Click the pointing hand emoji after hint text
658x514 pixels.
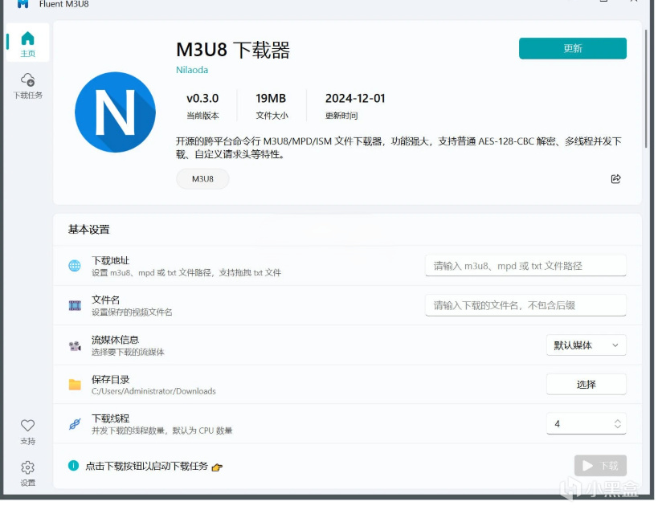click(217, 467)
